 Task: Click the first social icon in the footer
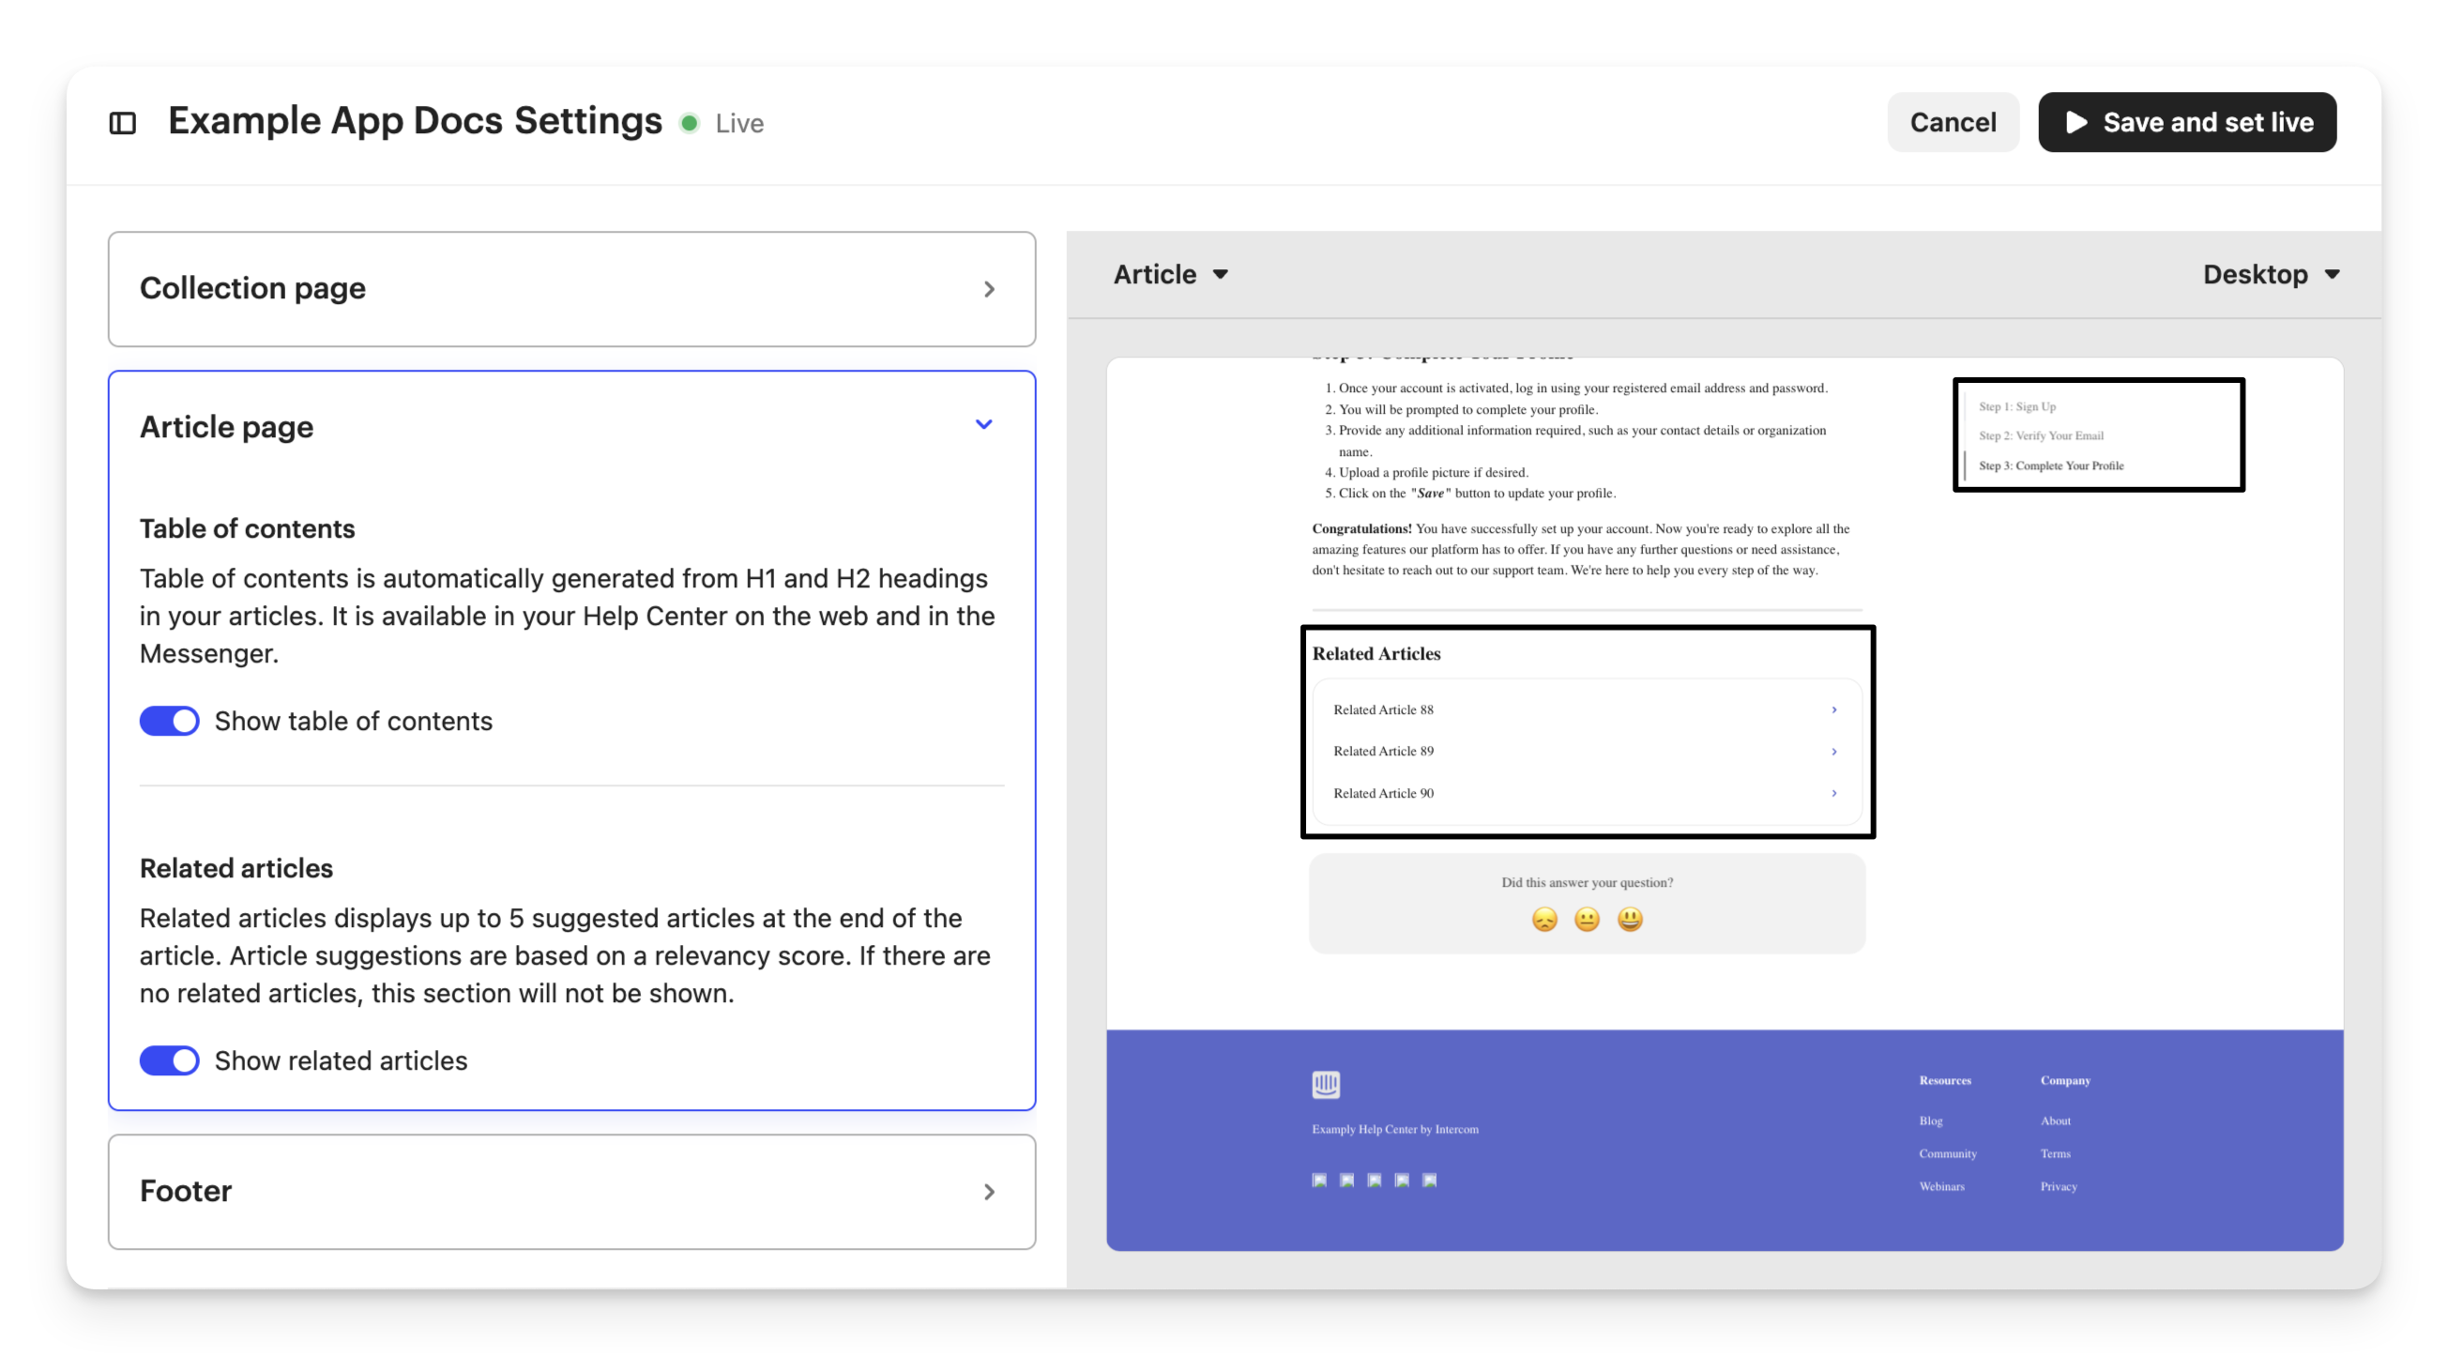click(x=1319, y=1181)
